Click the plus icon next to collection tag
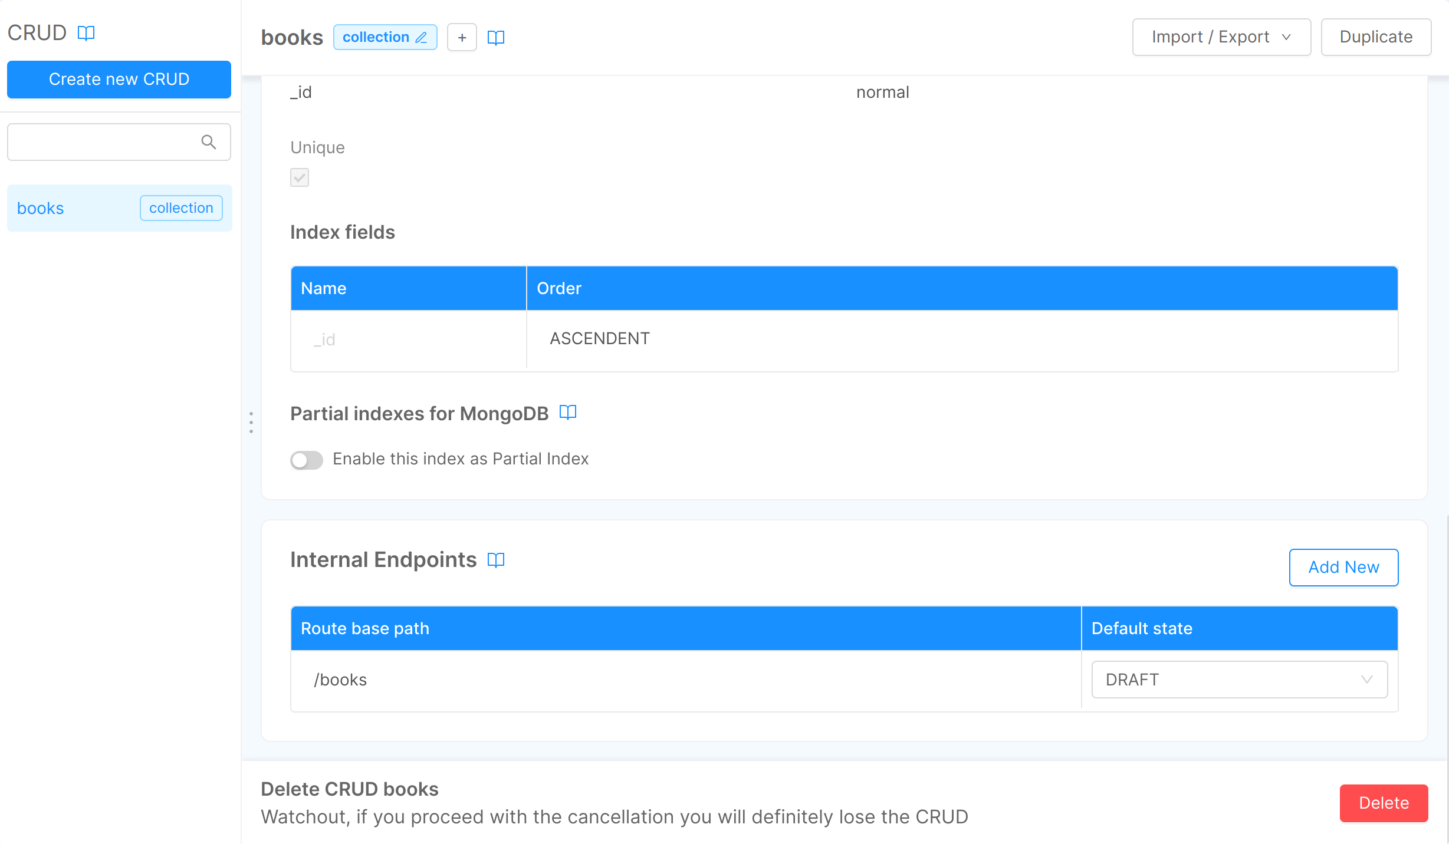The image size is (1449, 844). [462, 38]
